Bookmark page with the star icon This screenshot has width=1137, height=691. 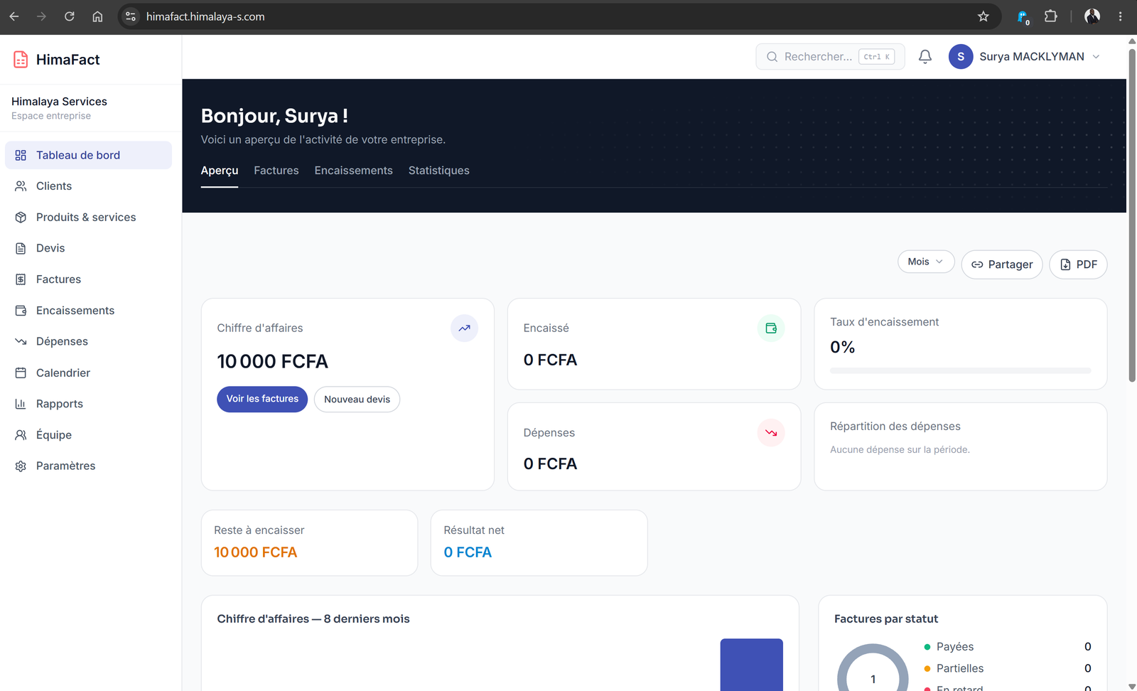pos(984,16)
